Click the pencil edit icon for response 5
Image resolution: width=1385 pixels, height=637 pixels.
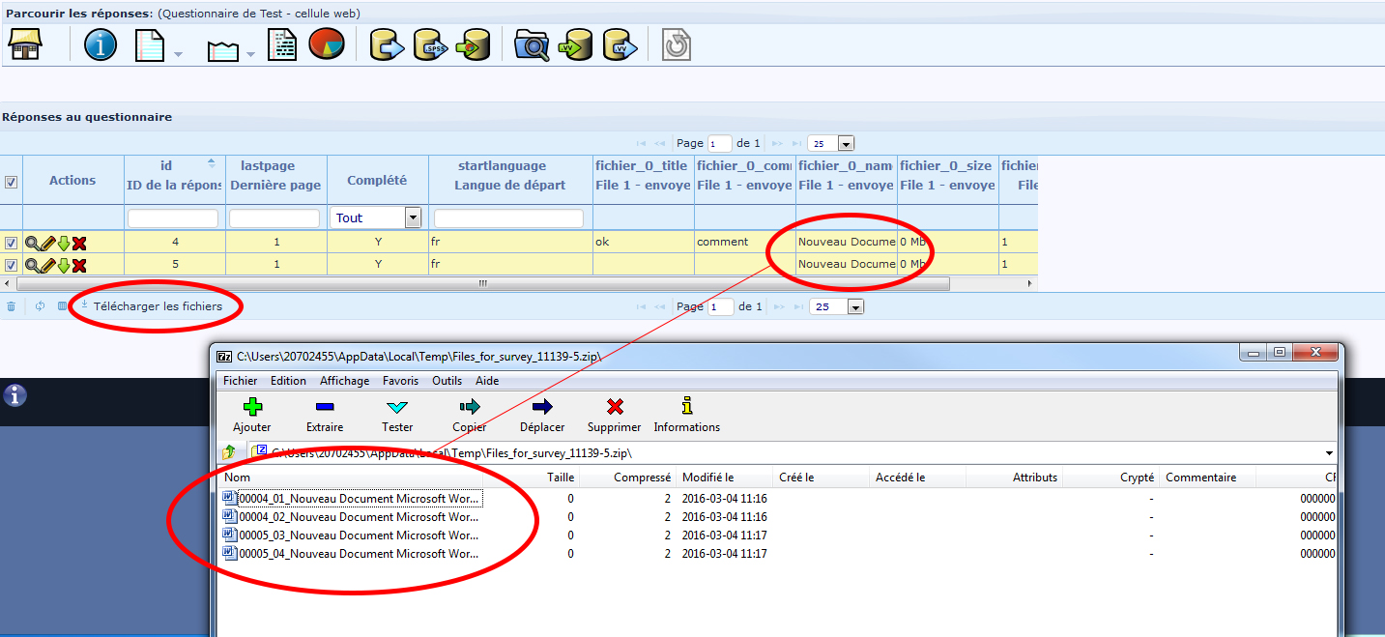(47, 265)
